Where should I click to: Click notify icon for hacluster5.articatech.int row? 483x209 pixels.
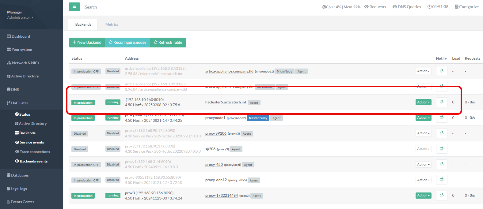pos(441,102)
